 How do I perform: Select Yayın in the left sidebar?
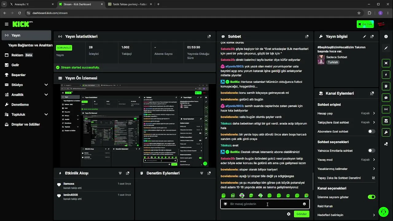point(26,35)
